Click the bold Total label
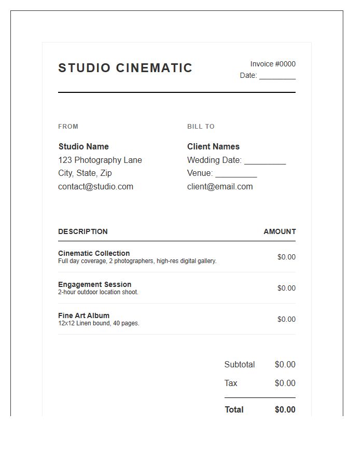363x467 pixels. (234, 410)
